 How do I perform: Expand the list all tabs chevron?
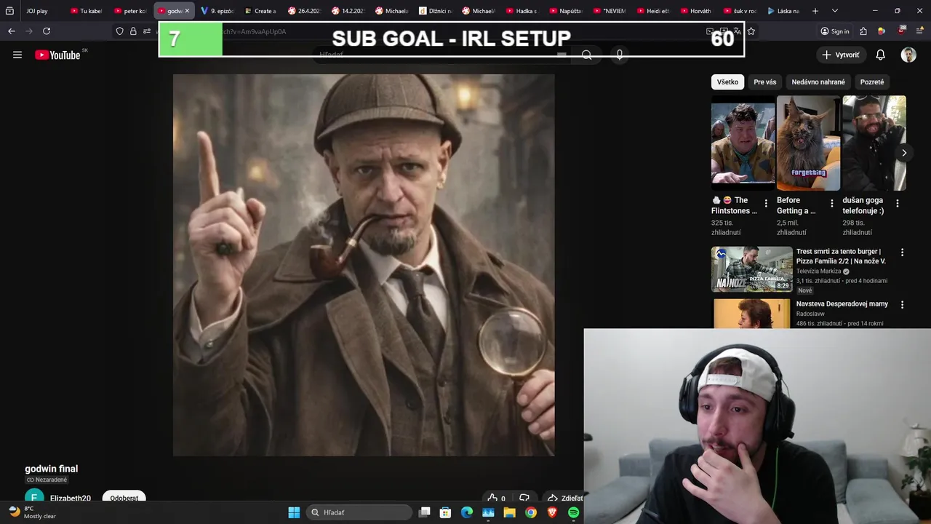point(834,11)
